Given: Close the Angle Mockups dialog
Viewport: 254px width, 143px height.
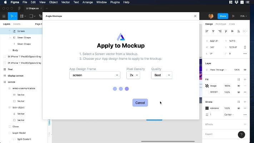Looking at the screenshot, I should click(195, 16).
